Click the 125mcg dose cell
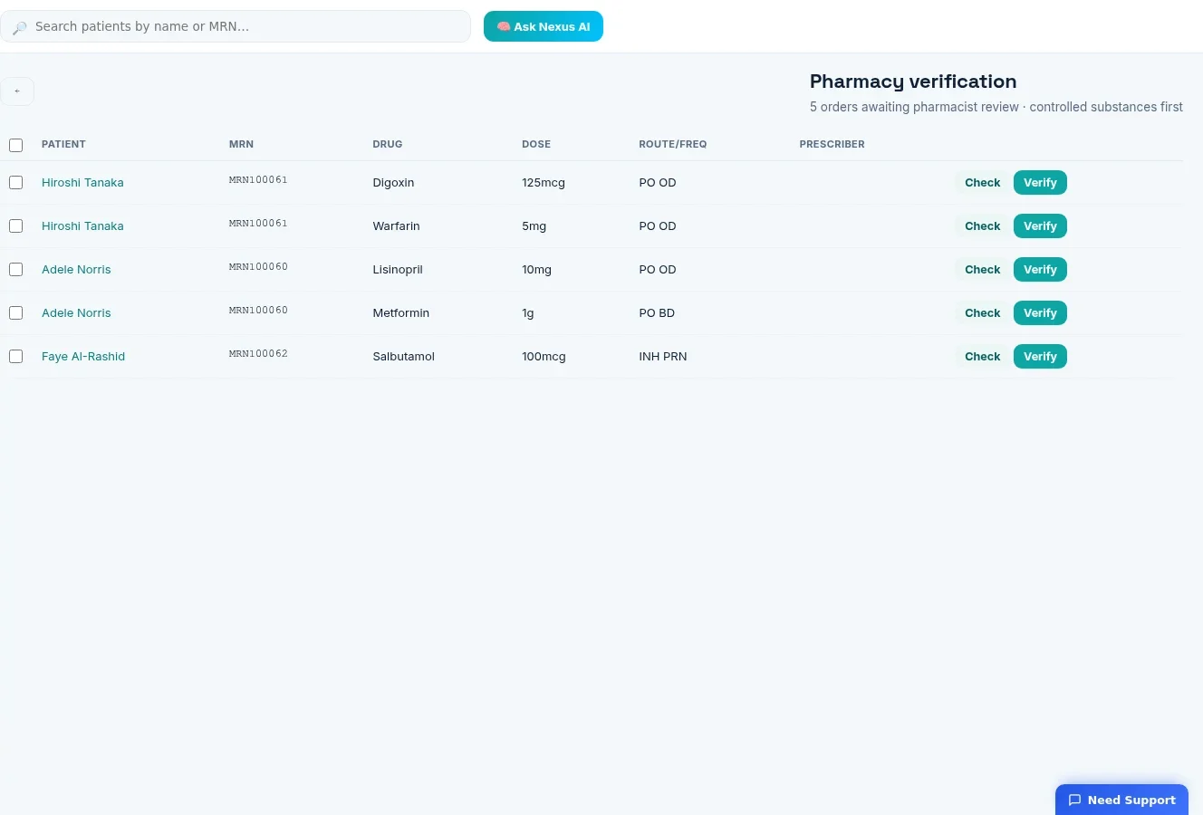The height and width of the screenshot is (815, 1203). point(544,182)
